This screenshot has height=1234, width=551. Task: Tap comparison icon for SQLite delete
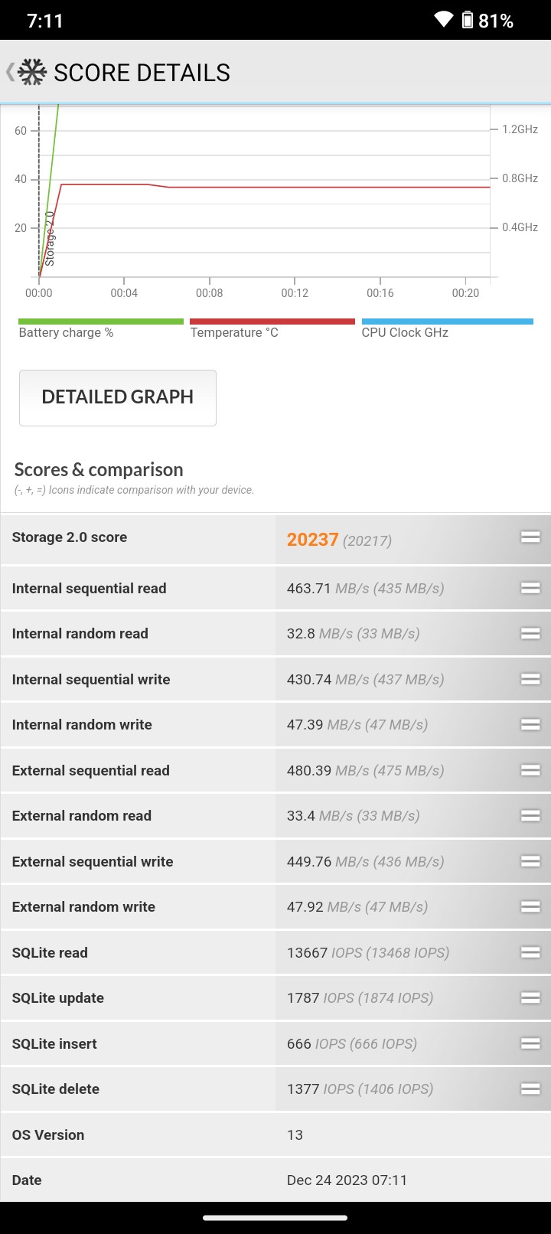[x=530, y=1089]
